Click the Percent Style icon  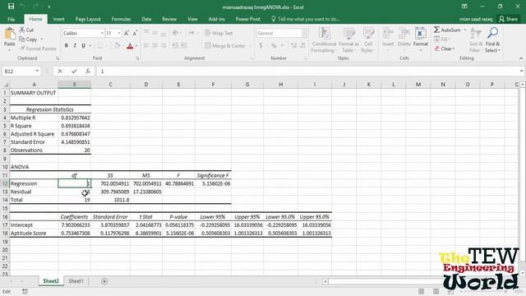274,46
